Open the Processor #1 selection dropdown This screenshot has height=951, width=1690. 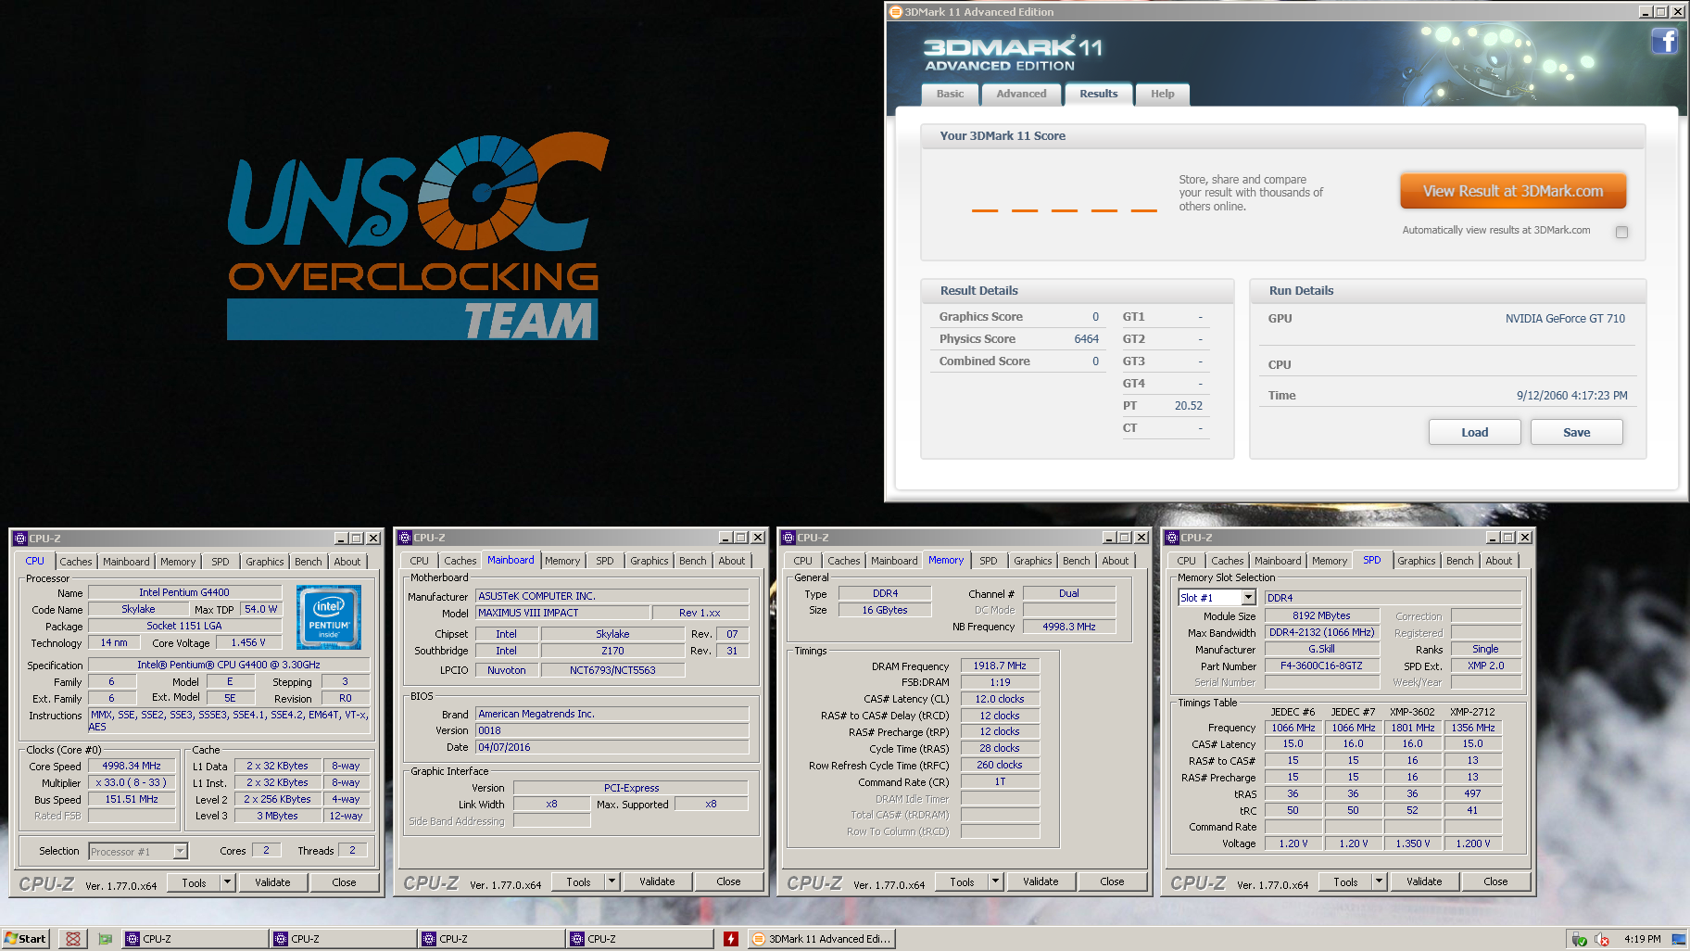180,851
